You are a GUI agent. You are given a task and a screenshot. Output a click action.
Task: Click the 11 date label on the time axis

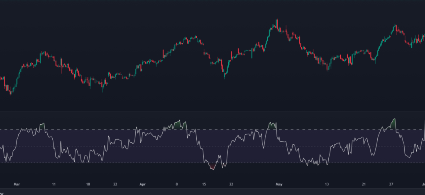(x=54, y=185)
